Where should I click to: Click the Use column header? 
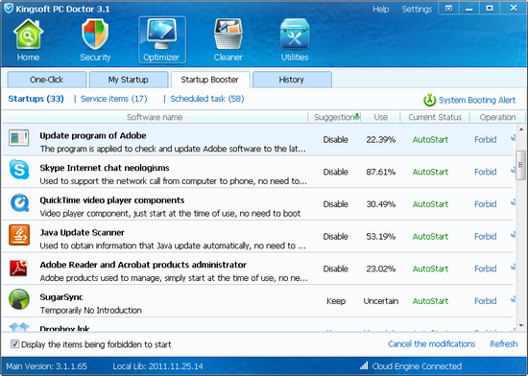tap(381, 117)
